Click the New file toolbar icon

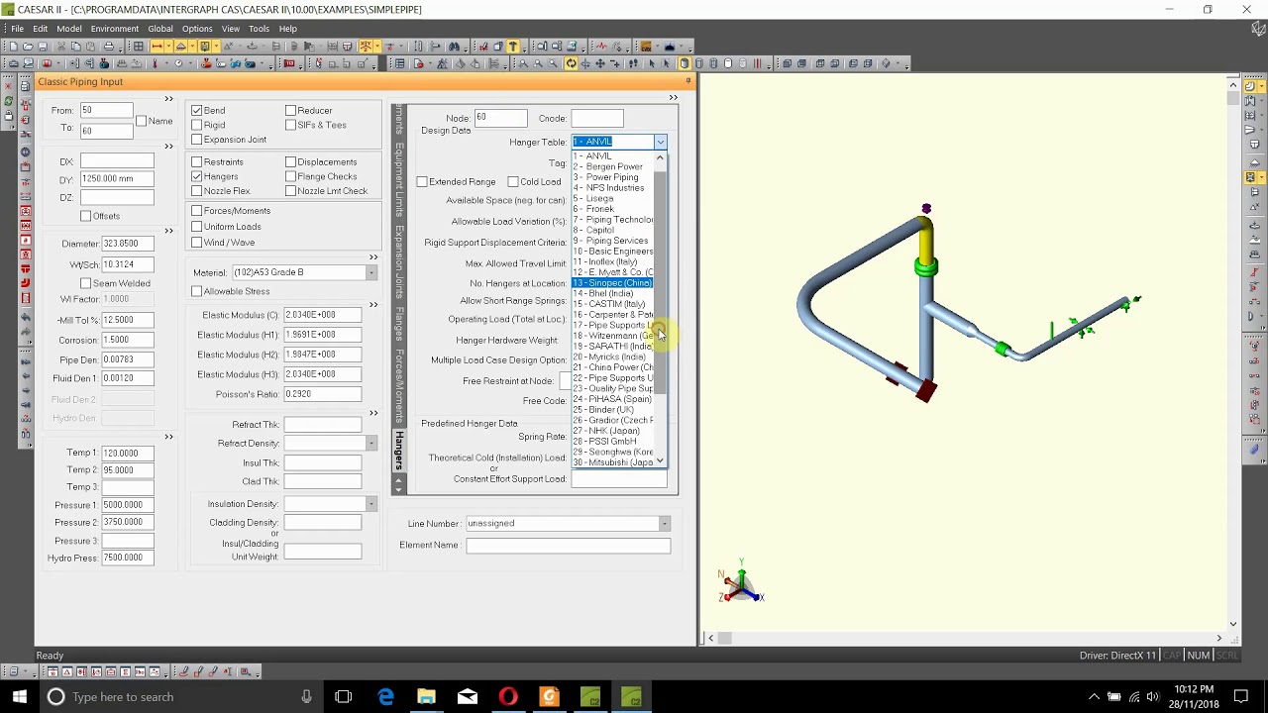coord(12,47)
